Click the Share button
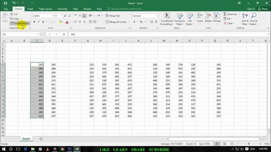 [x=263, y=9]
